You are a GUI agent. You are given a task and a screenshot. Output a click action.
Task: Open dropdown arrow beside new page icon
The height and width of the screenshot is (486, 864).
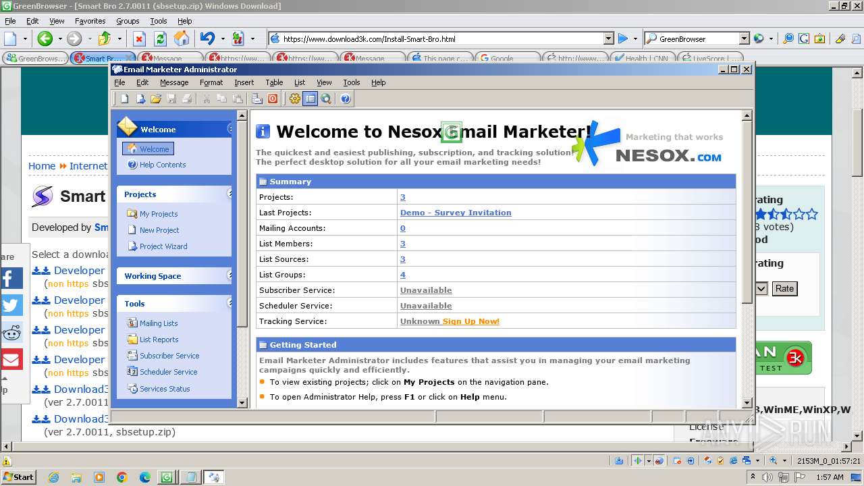pos(25,38)
